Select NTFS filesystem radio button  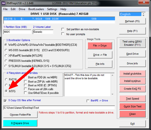6,91
